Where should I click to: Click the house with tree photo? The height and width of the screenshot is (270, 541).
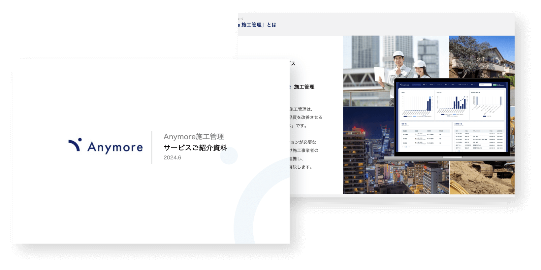point(482,57)
